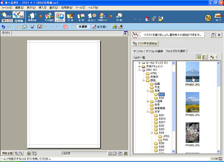The width and height of the screenshot is (224, 162).
Task: Open the help question mark icon
Action: click(x=213, y=35)
